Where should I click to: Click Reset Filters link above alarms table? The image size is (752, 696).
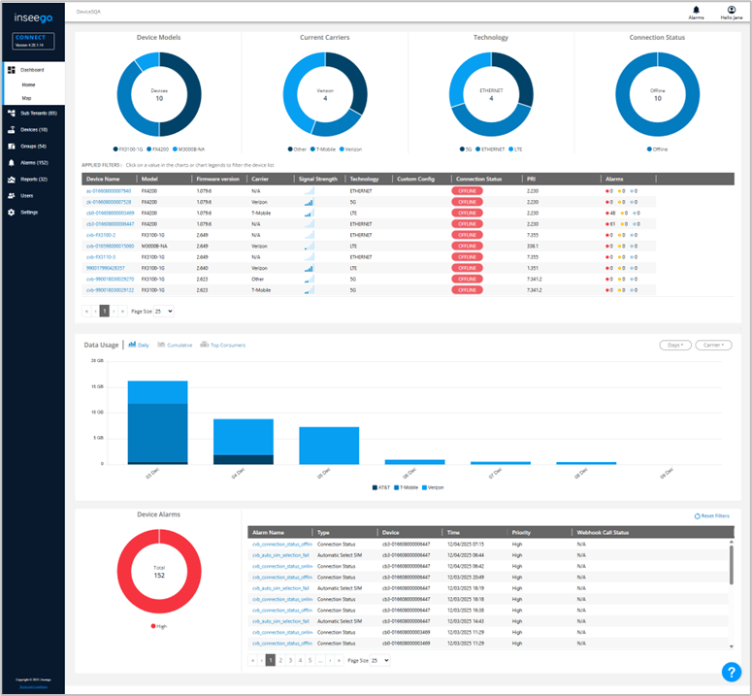tap(712, 515)
